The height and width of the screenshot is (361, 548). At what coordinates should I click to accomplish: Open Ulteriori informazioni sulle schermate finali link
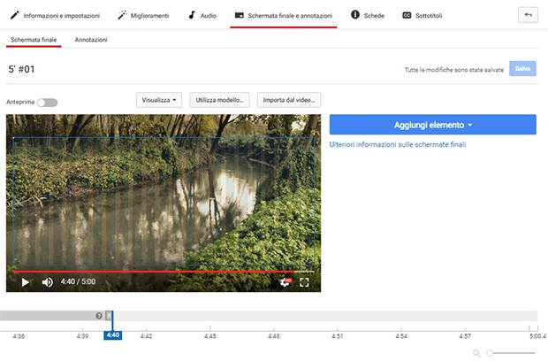(398, 144)
